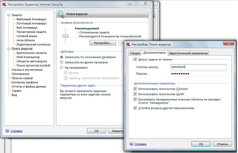Open Отчеты и файлы данных section
Screen dimensions: 238x153
click(x=29, y=86)
